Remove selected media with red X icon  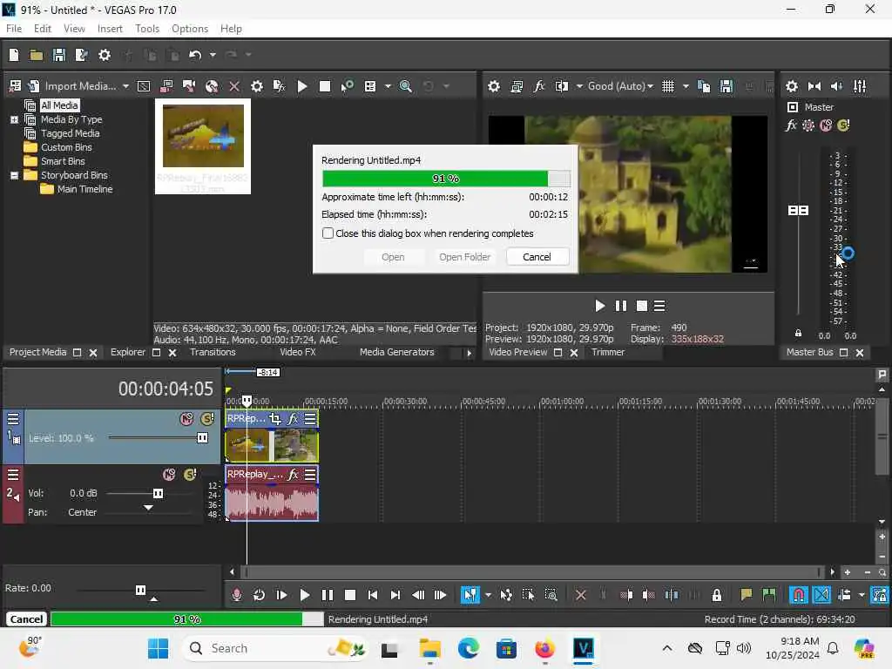233,86
